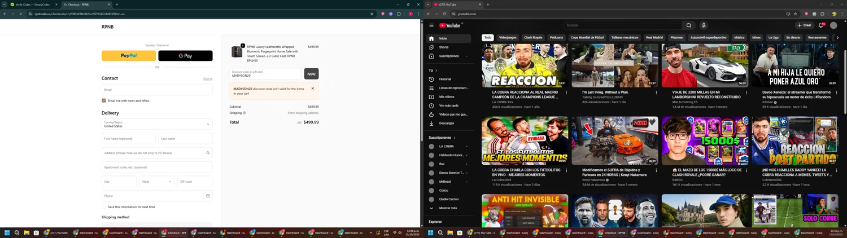Expand 'Mostrar más' in subscriptions list
The image size is (847, 238).
(x=448, y=208)
